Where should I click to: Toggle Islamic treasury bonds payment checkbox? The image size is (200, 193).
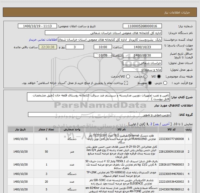[x=126, y=83]
